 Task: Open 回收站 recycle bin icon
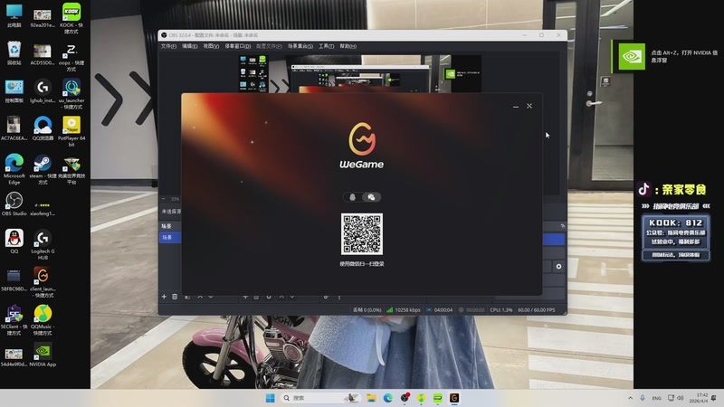pos(14,53)
